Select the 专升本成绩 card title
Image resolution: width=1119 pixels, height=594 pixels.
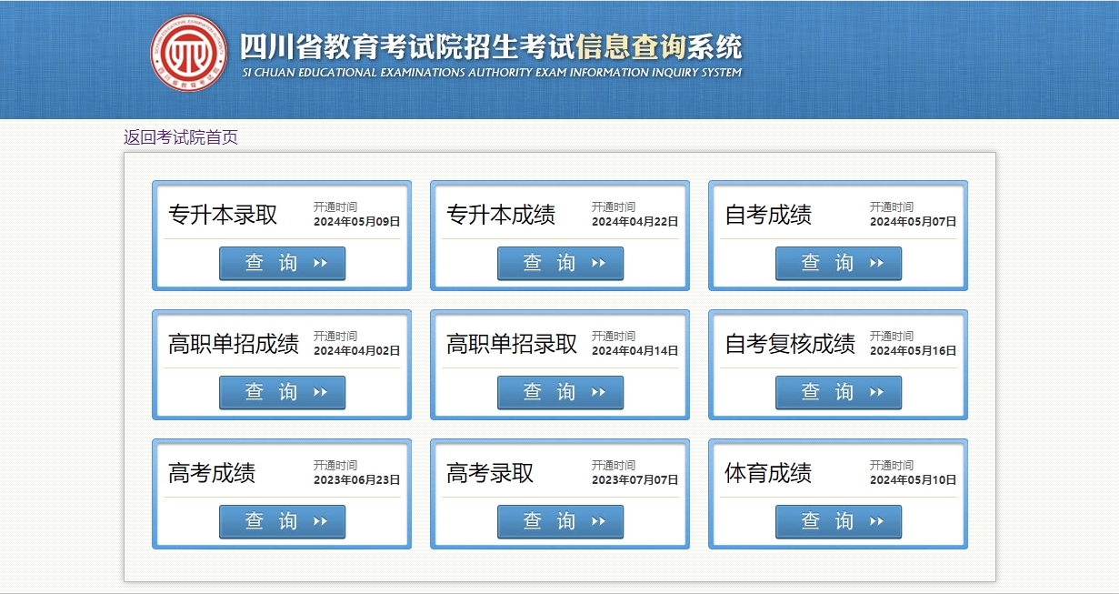coord(501,215)
